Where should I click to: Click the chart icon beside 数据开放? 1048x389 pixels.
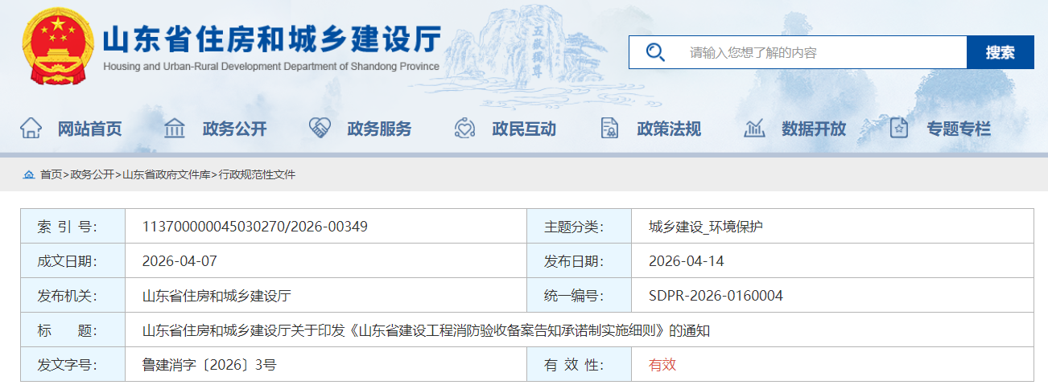754,128
